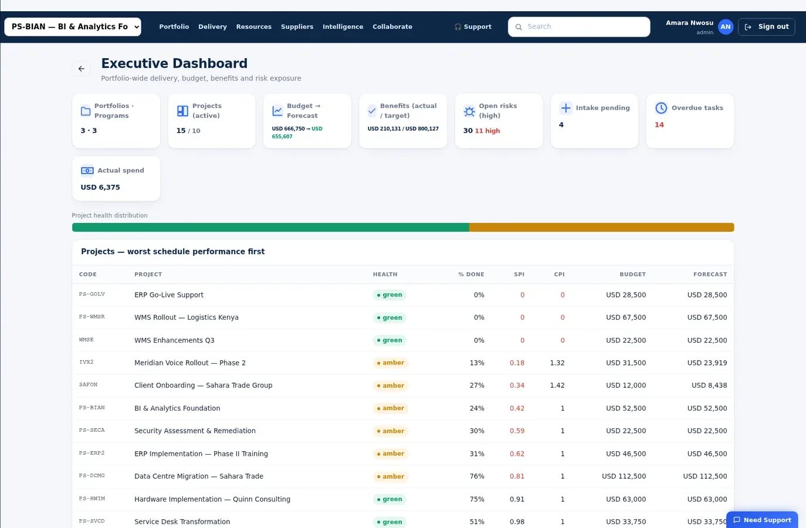Sort by the SPI column header

519,275
